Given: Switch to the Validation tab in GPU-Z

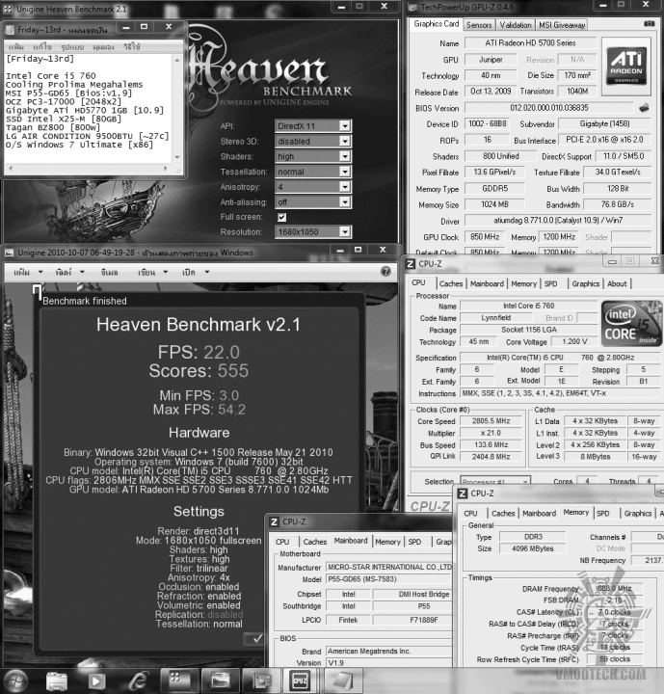Looking at the screenshot, I should tap(516, 25).
